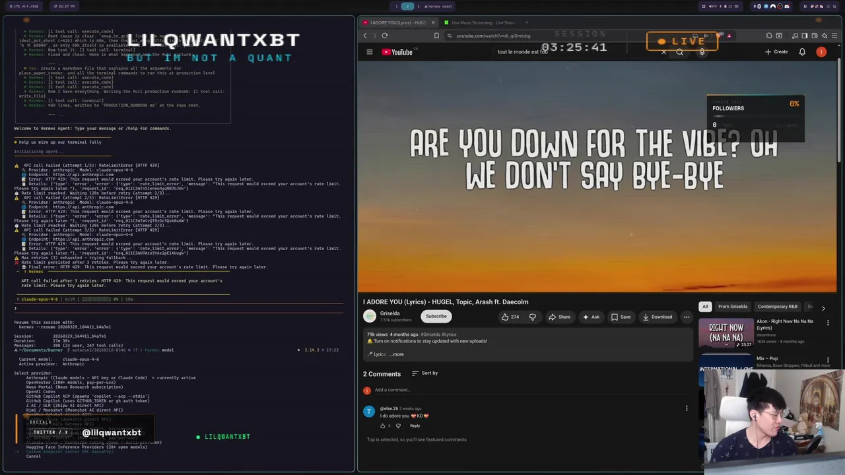This screenshot has width=845, height=475.
Task: Open options for Akon Right Now video
Action: 828,323
